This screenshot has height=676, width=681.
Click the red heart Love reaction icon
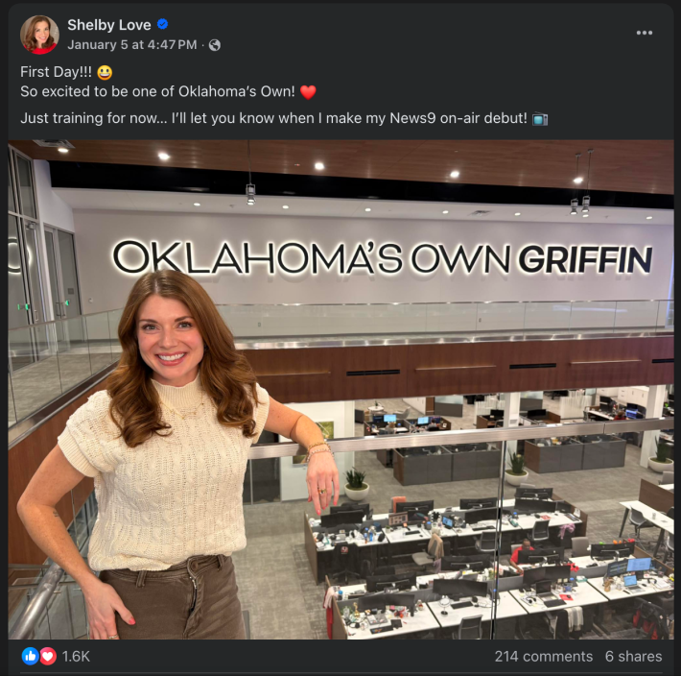(x=48, y=656)
